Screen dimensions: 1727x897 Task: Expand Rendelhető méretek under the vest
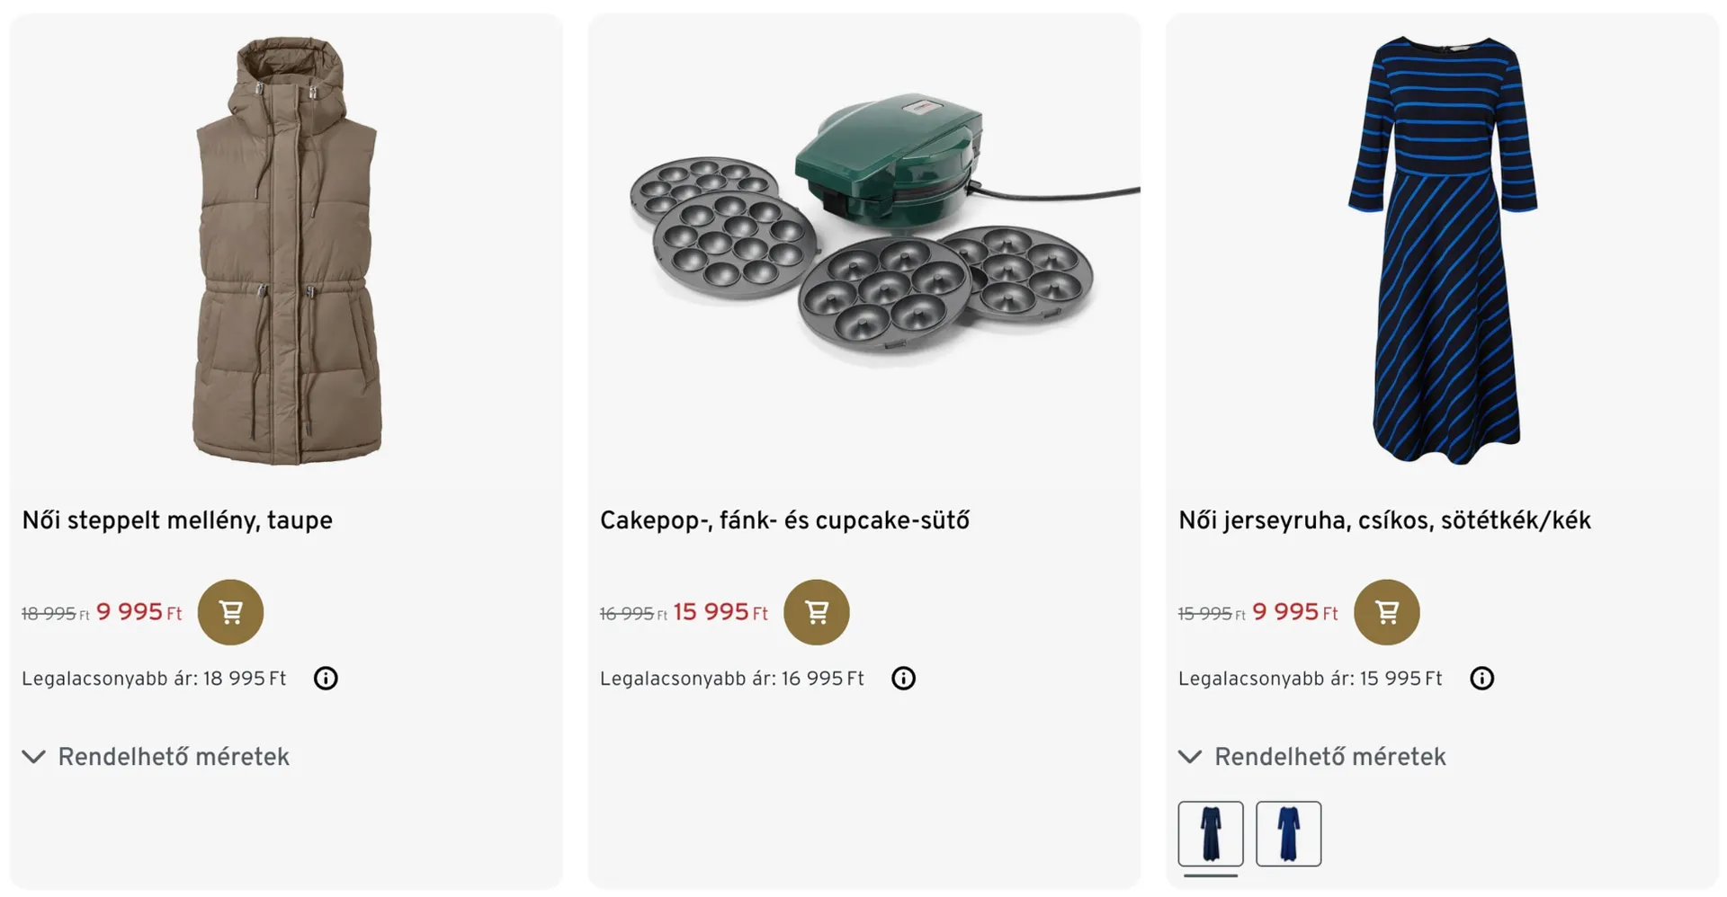tap(156, 758)
